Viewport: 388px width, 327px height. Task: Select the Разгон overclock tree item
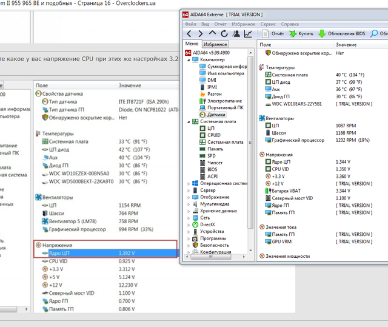pos(211,94)
